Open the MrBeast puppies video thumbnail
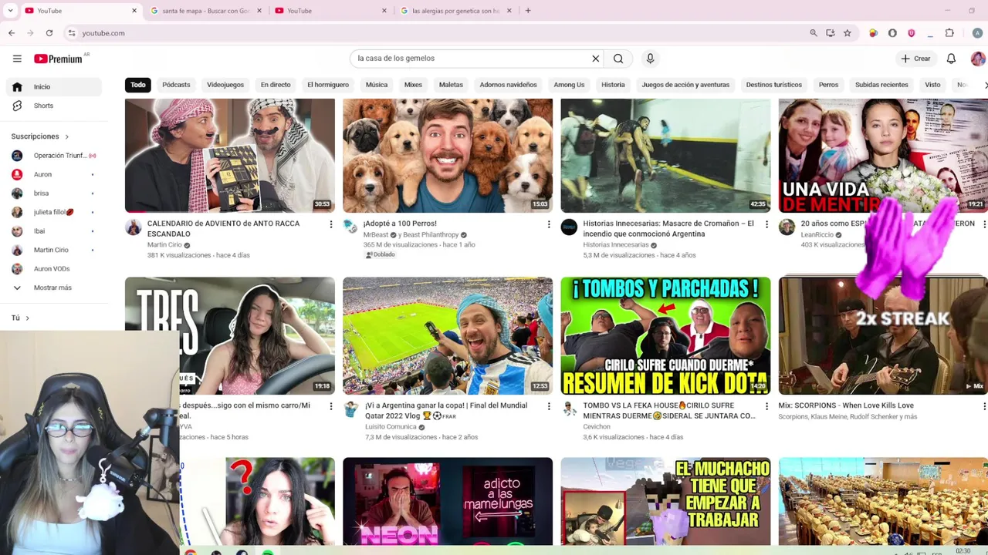 pos(448,156)
